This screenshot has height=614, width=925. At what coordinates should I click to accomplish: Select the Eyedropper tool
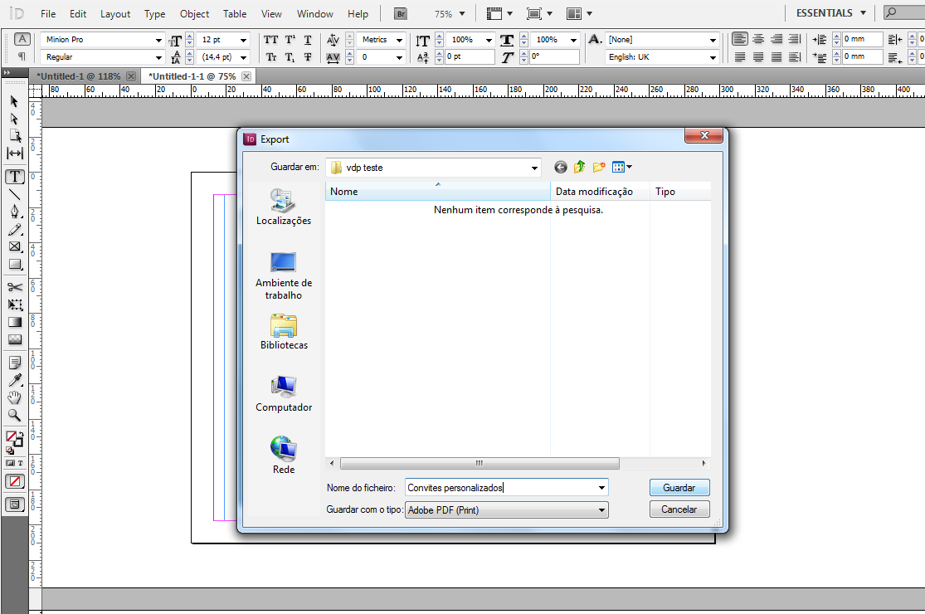[14, 380]
